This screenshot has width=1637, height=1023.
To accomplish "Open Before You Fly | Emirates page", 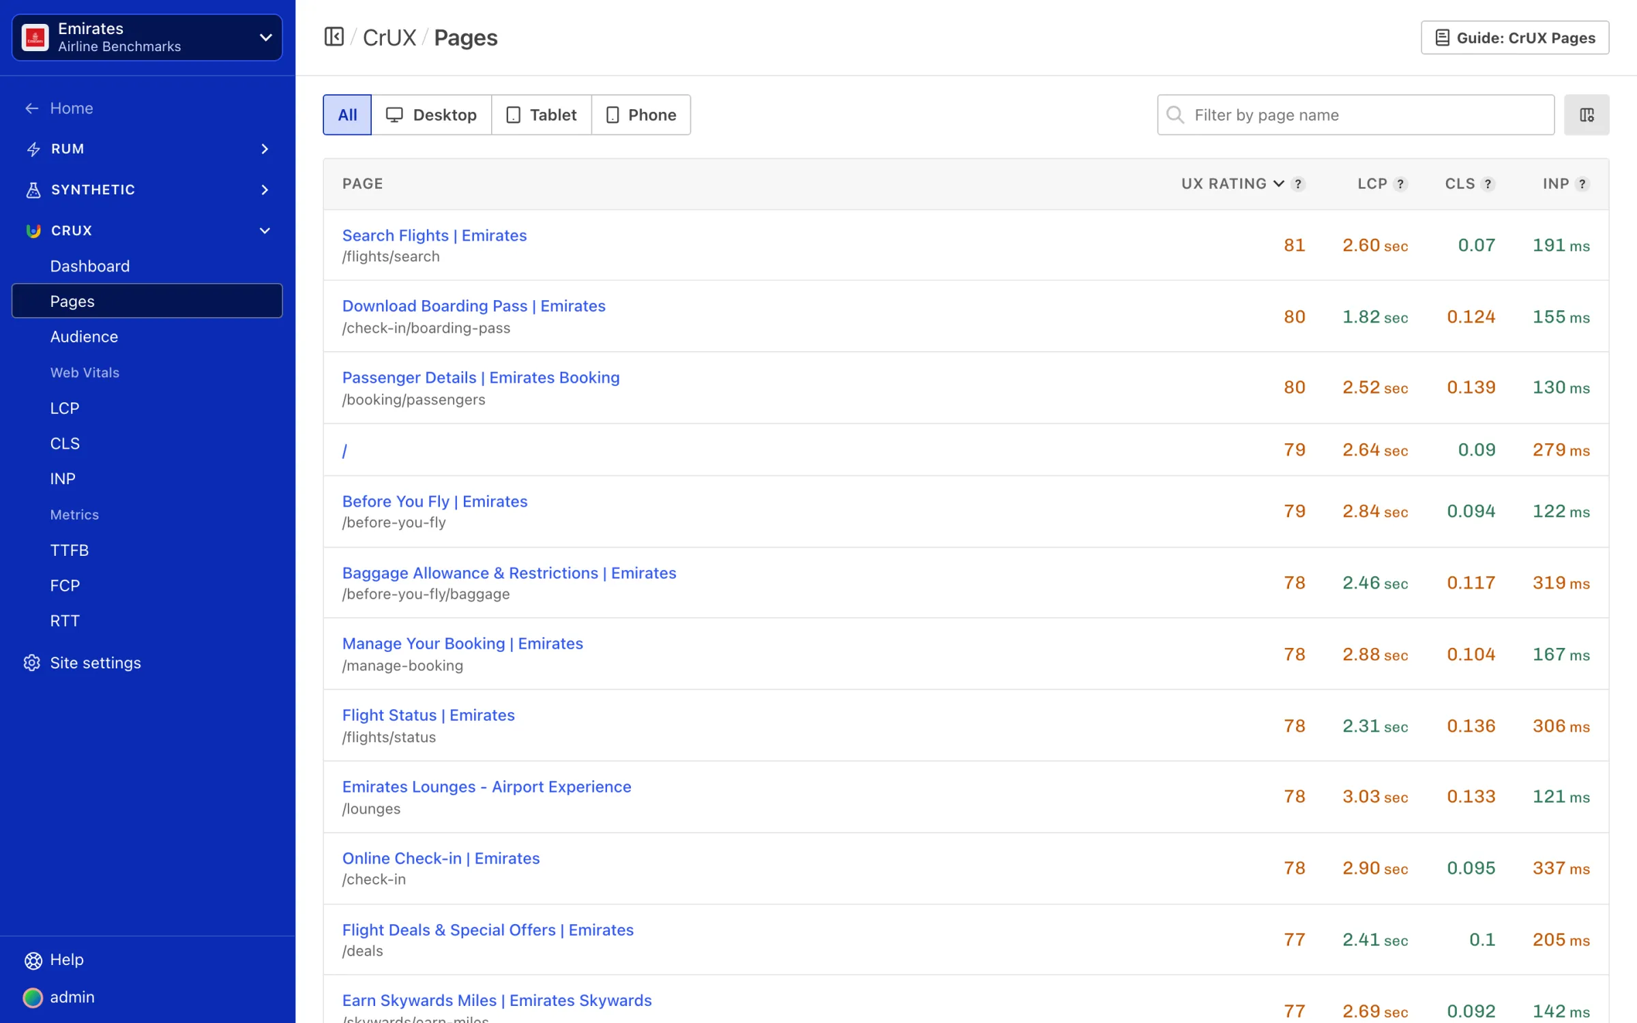I will (435, 501).
